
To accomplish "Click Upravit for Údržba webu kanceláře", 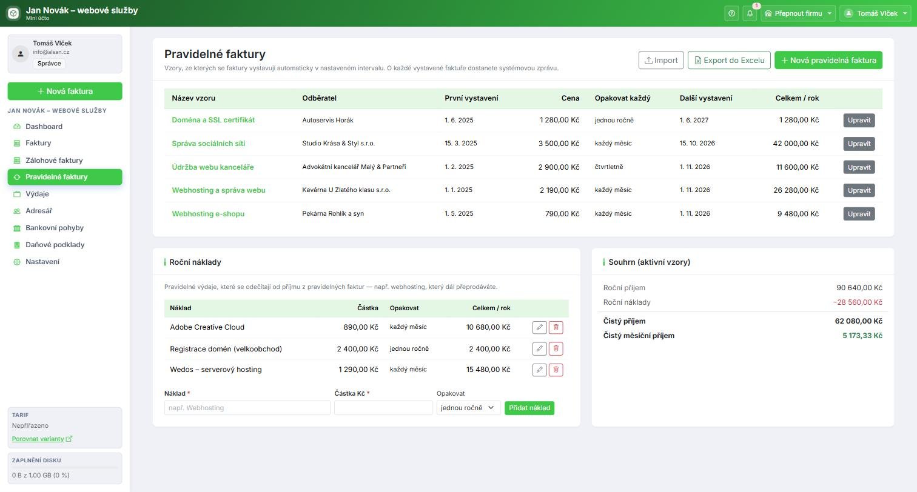I will (859, 167).
